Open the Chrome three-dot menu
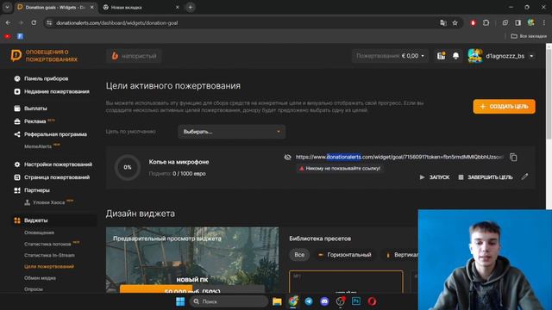 pos(543,23)
